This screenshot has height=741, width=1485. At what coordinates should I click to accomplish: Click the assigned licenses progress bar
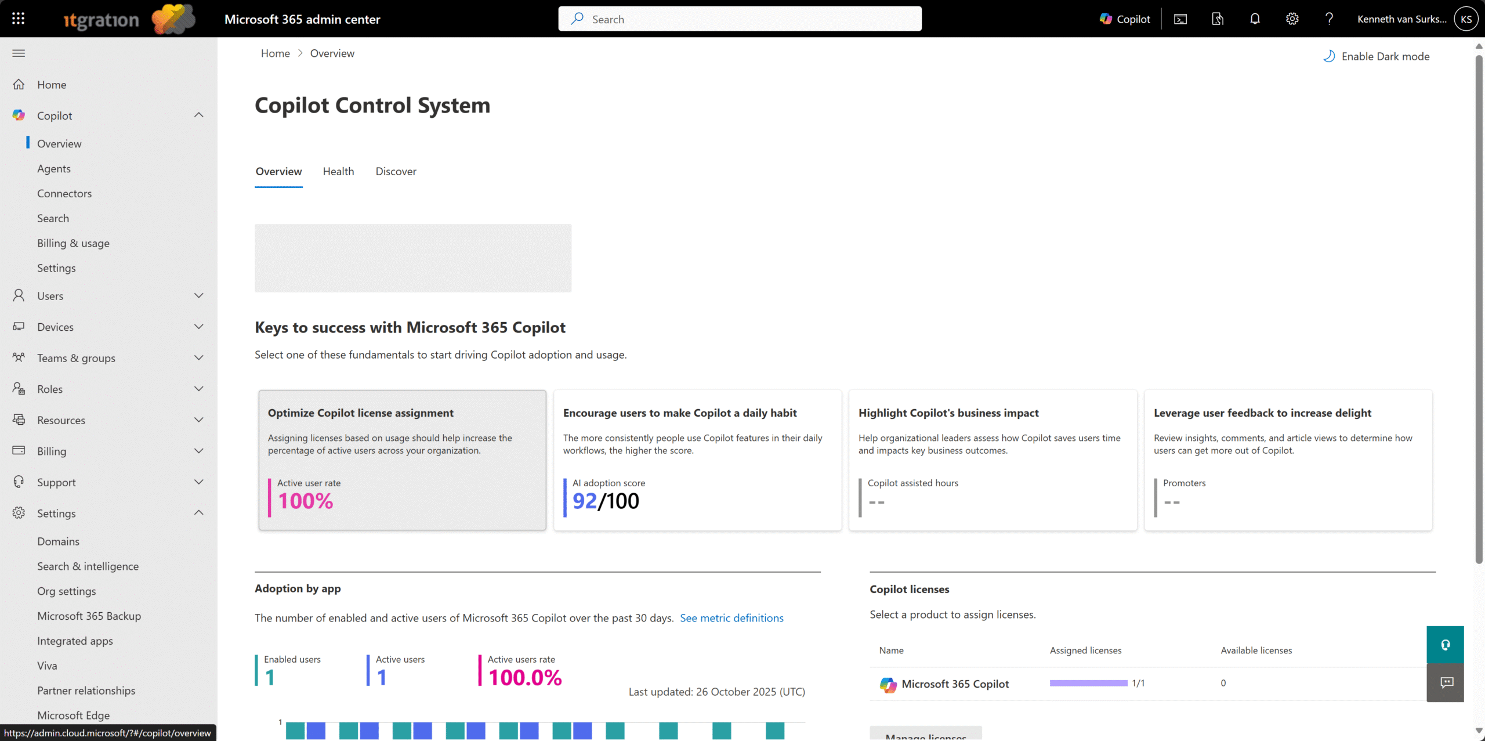point(1088,684)
